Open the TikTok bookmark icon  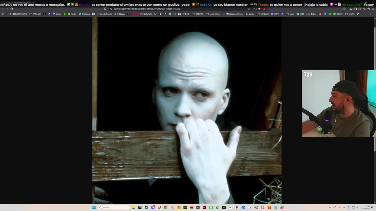tap(165, 14)
